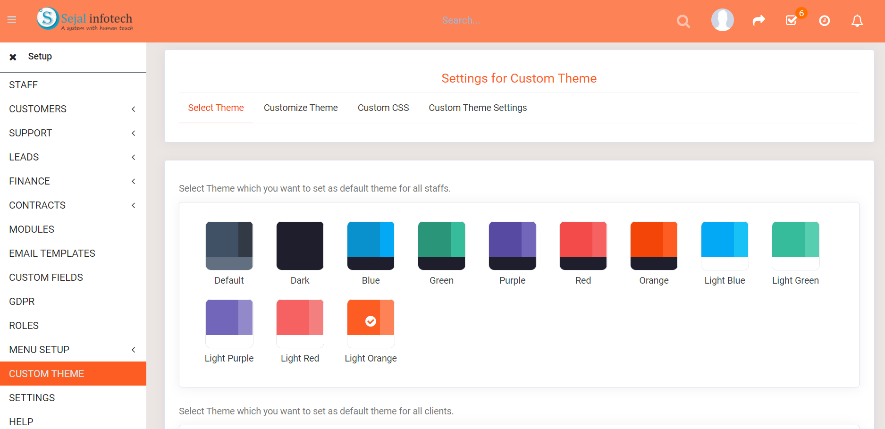Switch to the Select Theme tab
The width and height of the screenshot is (885, 429).
tap(216, 108)
